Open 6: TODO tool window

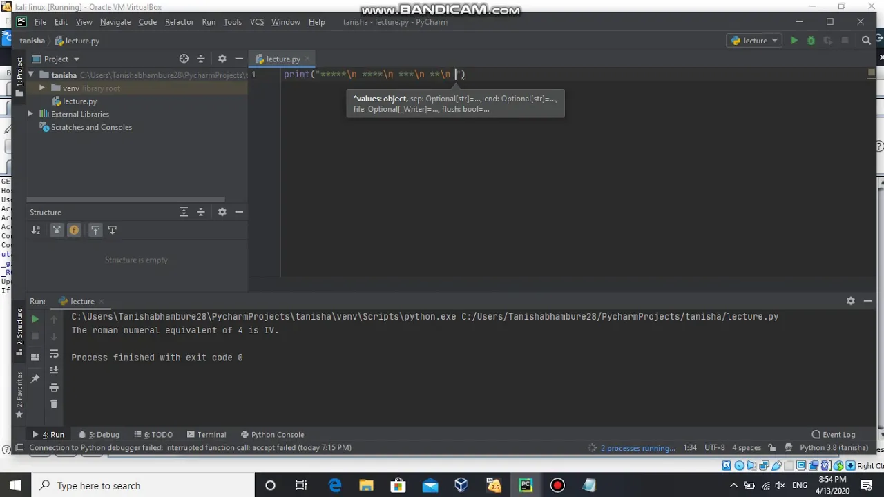[x=153, y=434]
